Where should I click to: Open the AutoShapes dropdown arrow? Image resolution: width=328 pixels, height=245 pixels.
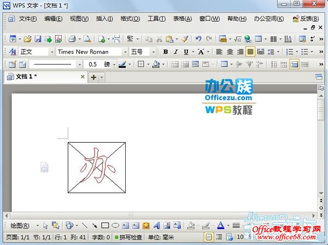pyautogui.click(x=77, y=225)
